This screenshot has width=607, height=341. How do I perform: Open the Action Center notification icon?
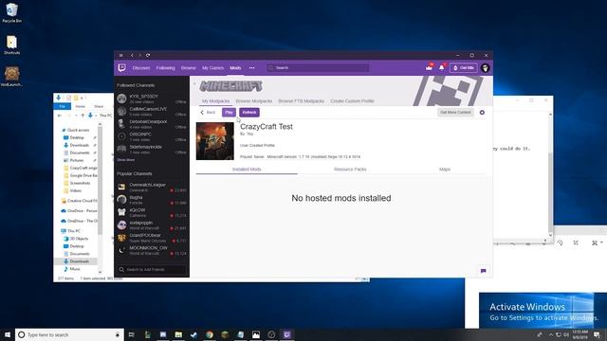tap(597, 334)
